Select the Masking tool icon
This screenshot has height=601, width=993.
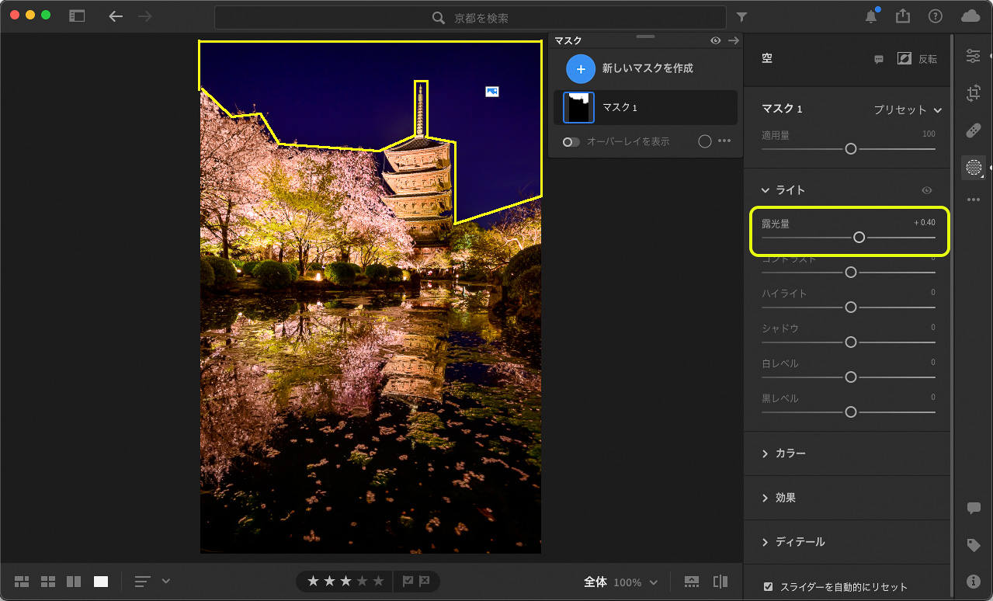click(x=973, y=167)
